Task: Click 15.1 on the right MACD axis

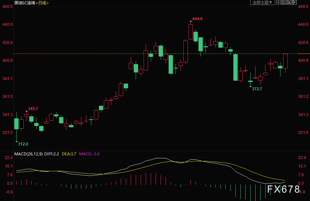Action: 302,166
